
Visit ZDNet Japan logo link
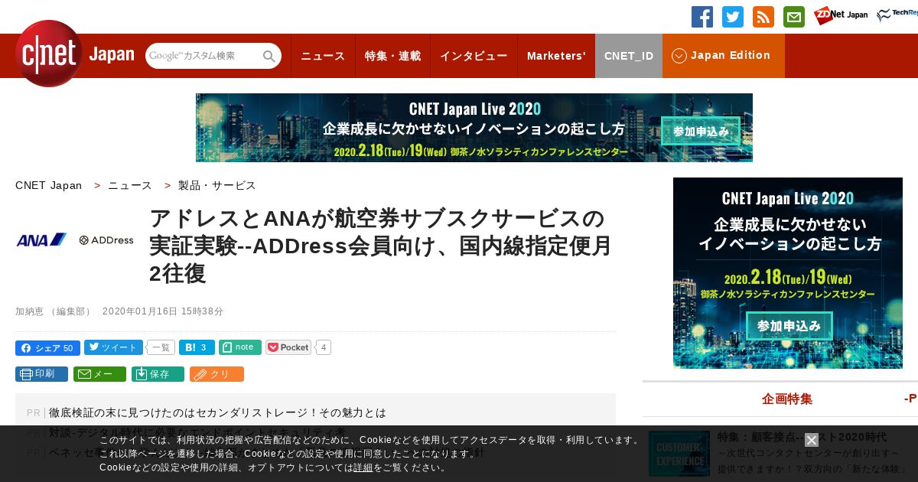841,15
